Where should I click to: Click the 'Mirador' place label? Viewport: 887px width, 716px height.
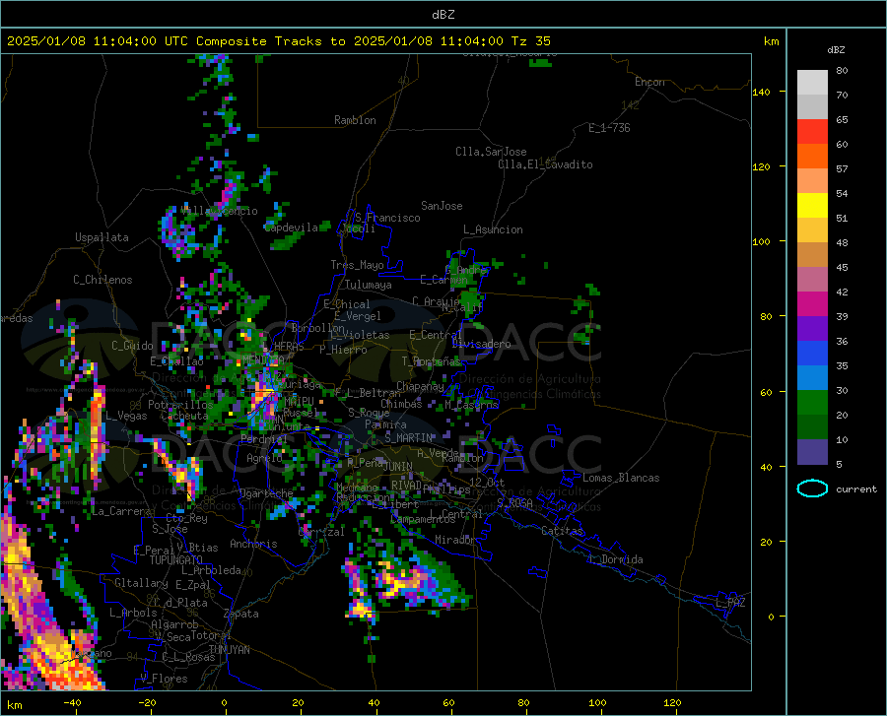point(455,540)
